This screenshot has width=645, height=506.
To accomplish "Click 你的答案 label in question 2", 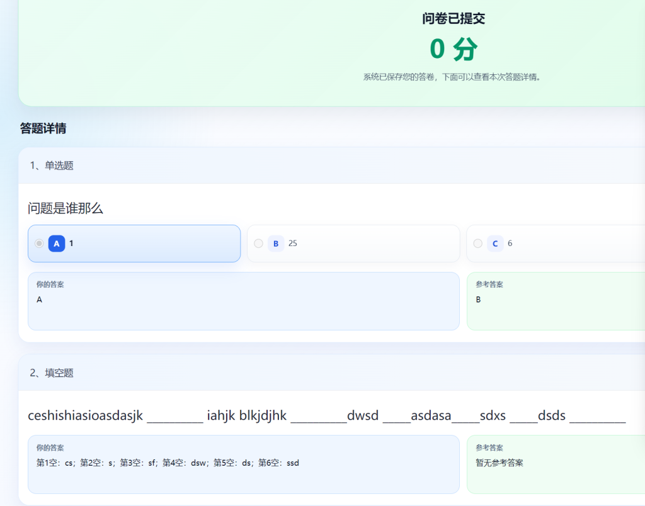I will pos(50,447).
